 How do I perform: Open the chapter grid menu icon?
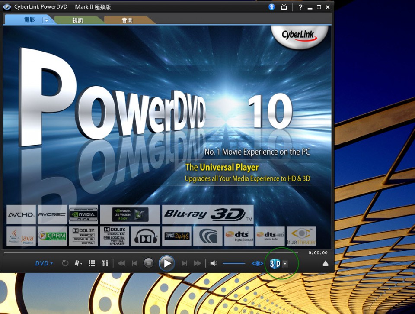click(x=92, y=263)
